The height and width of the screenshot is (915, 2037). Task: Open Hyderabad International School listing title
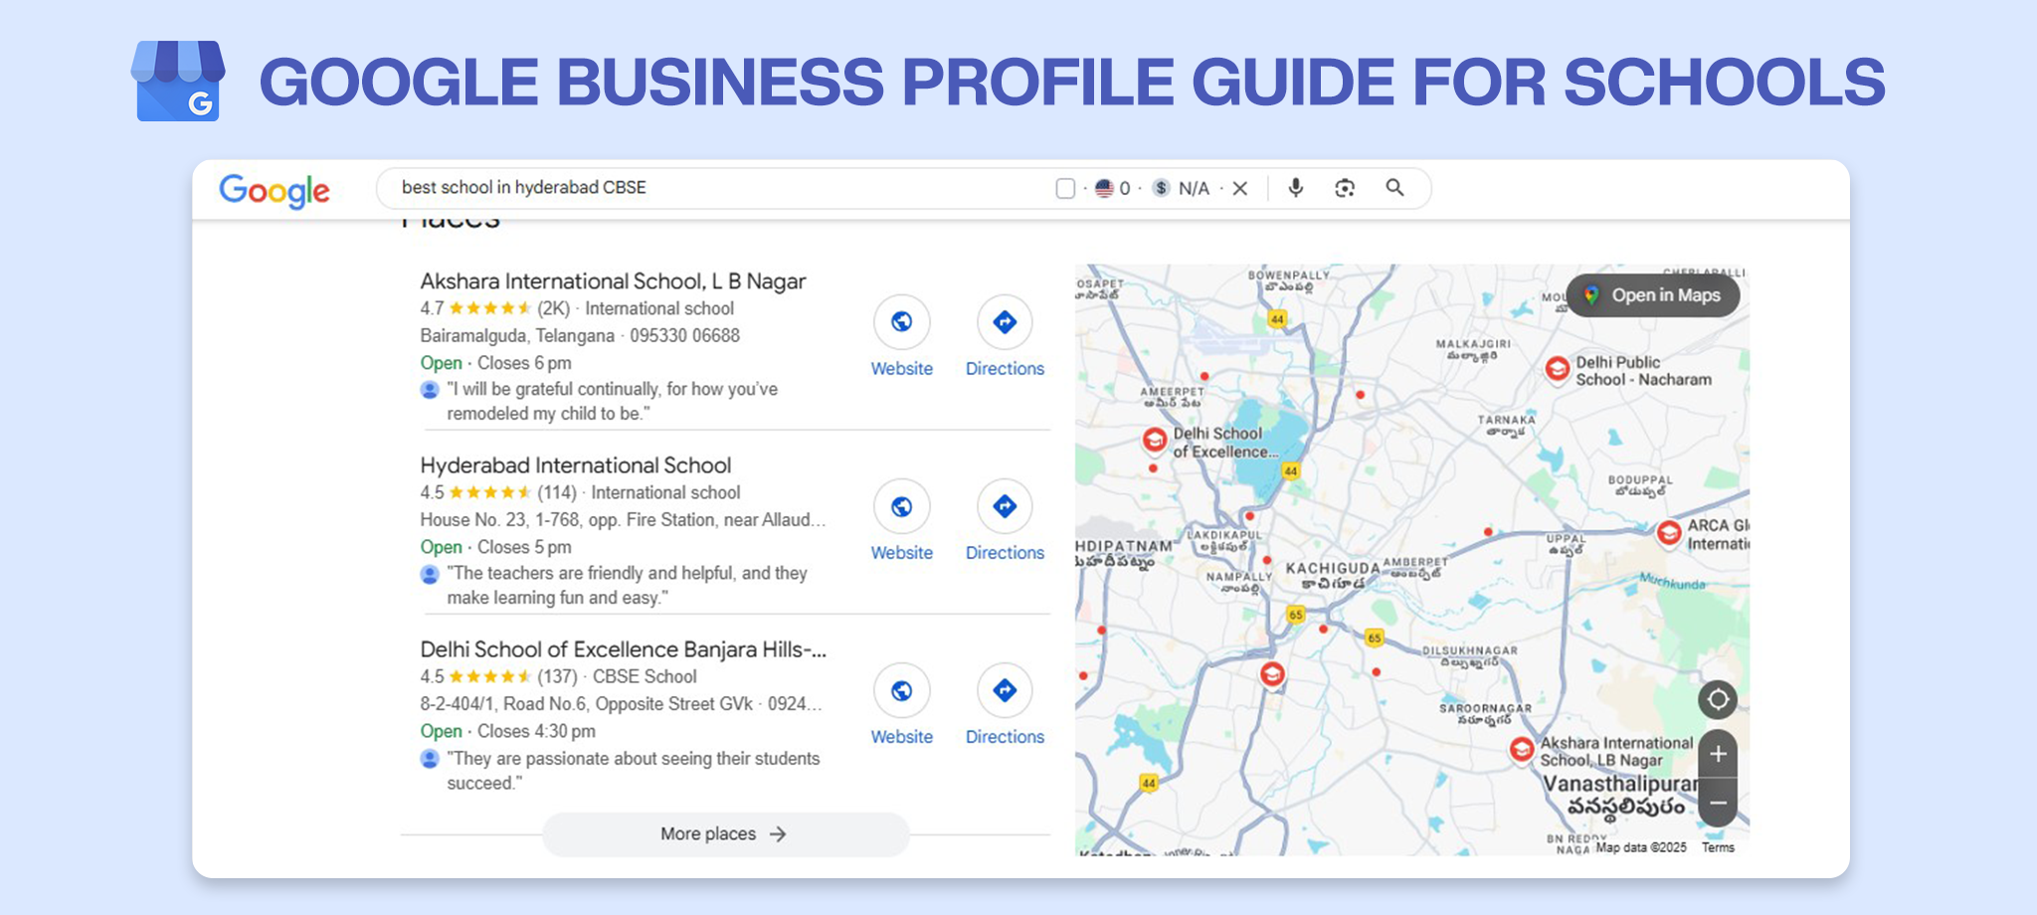[x=575, y=465]
